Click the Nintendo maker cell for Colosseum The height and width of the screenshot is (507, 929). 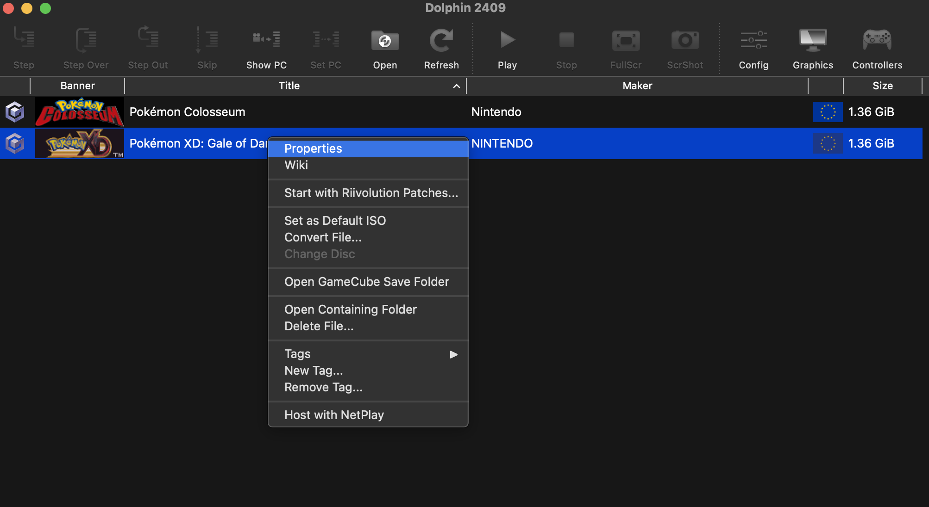coord(496,112)
